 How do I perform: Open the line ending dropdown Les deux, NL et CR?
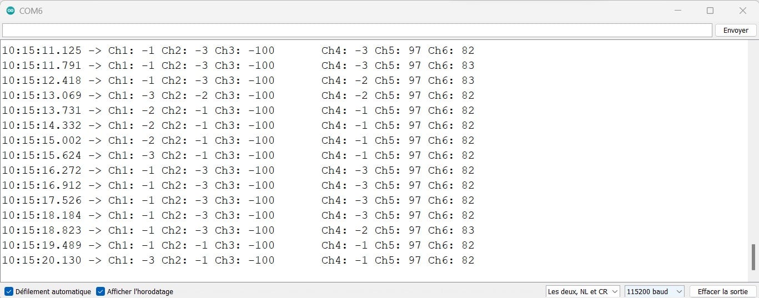(x=582, y=291)
